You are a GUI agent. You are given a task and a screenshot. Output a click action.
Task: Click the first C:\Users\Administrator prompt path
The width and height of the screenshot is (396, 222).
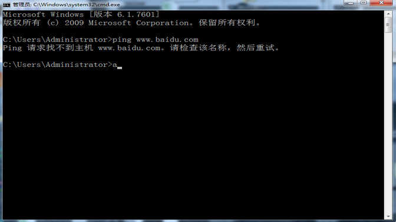point(57,40)
